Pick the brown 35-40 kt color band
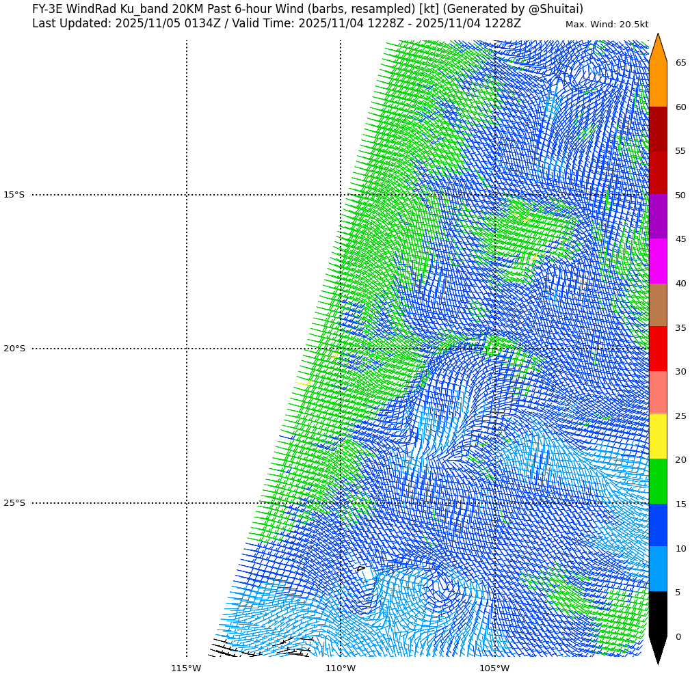Image resolution: width=690 pixels, height=676 pixels. 657,305
